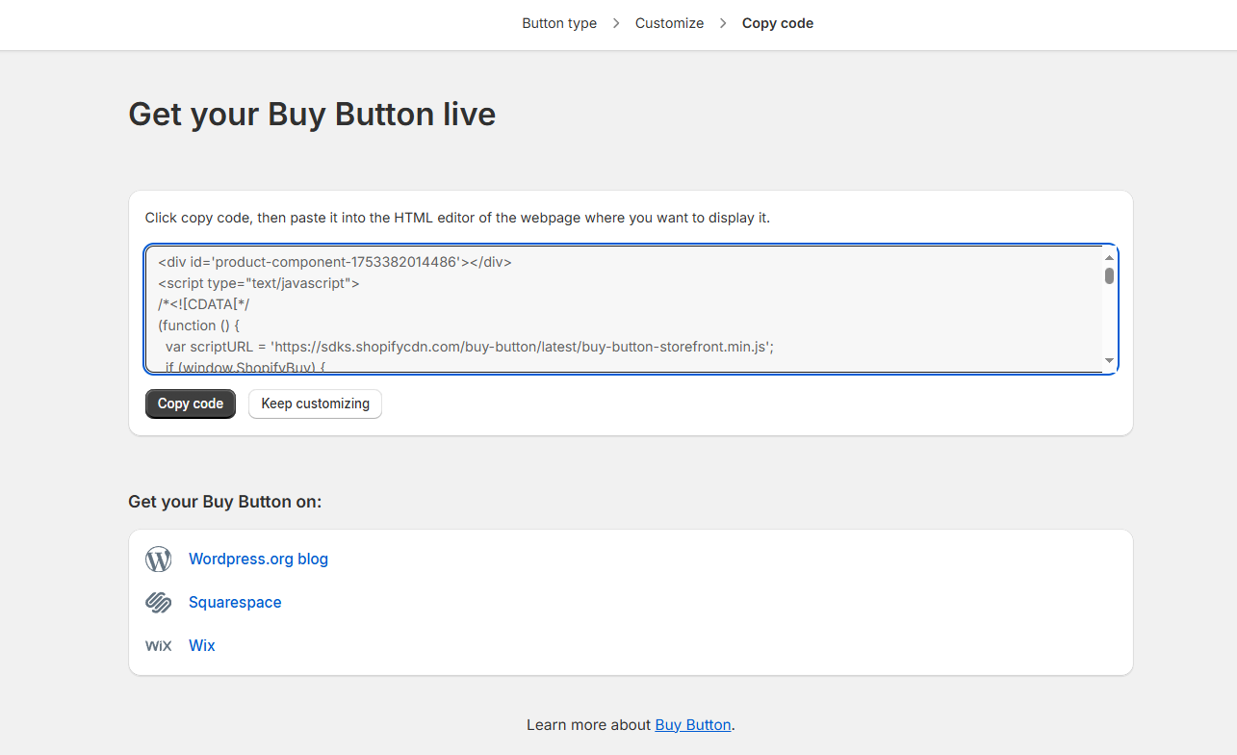Screen dimensions: 1237x755
Task: Go back to the Button type step
Action: [559, 23]
